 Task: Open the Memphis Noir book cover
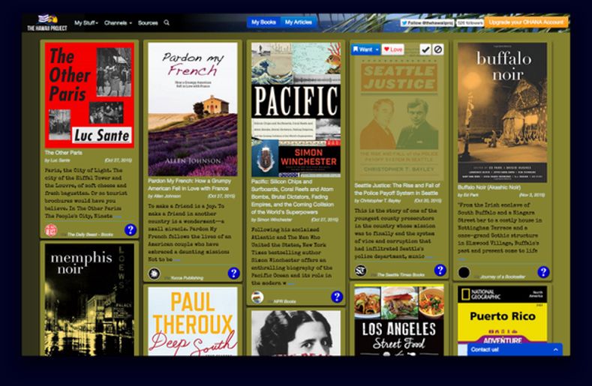tap(89, 298)
